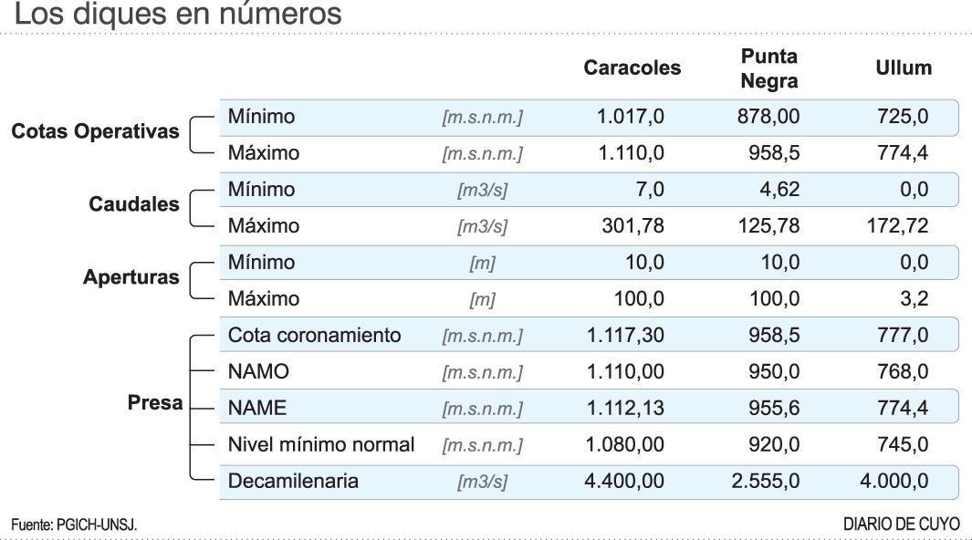Select the Decamilenaria row label
Viewport: 972px width, 540px height.
tap(293, 483)
